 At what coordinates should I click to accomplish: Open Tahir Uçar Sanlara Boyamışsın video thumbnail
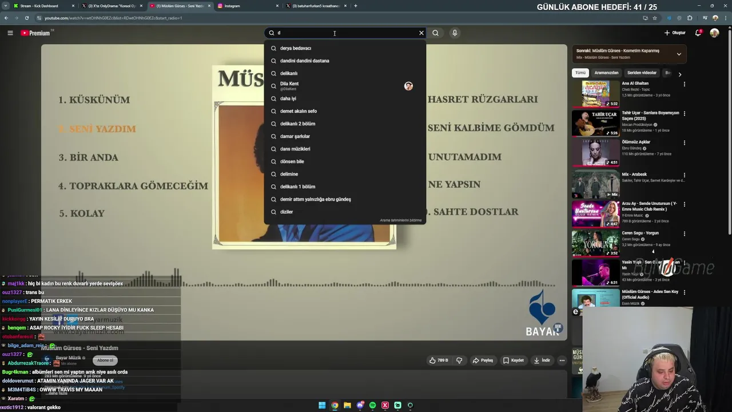595,123
